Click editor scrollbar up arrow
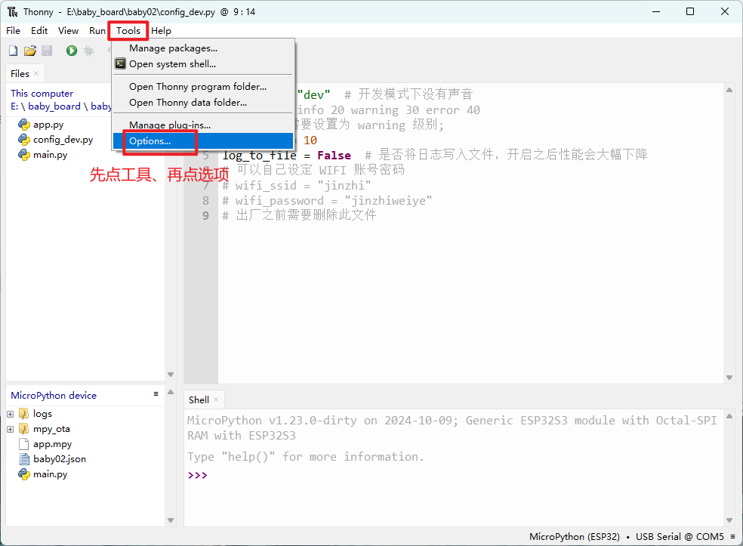The image size is (743, 546). tap(729, 90)
